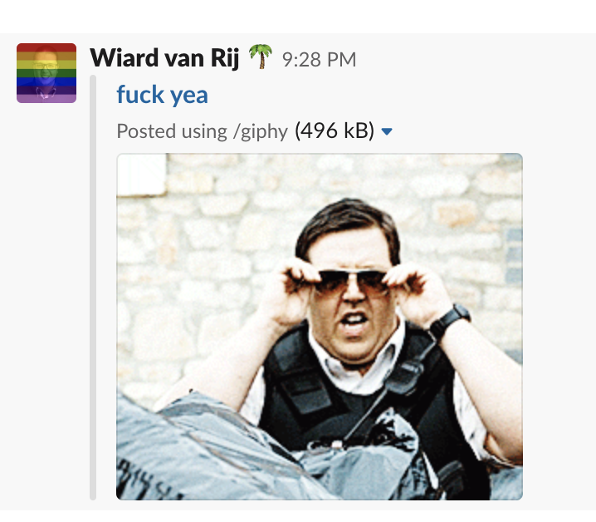Click the shoulder radio on the vest
The width and height of the screenshot is (596, 522).
click(x=407, y=375)
